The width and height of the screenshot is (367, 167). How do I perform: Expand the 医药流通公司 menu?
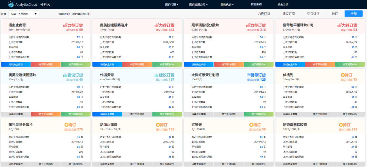pyautogui.click(x=198, y=5)
